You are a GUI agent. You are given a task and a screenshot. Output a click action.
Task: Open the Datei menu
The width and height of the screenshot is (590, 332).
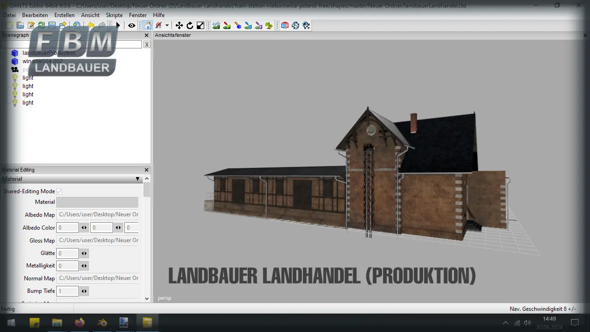pyautogui.click(x=9, y=15)
